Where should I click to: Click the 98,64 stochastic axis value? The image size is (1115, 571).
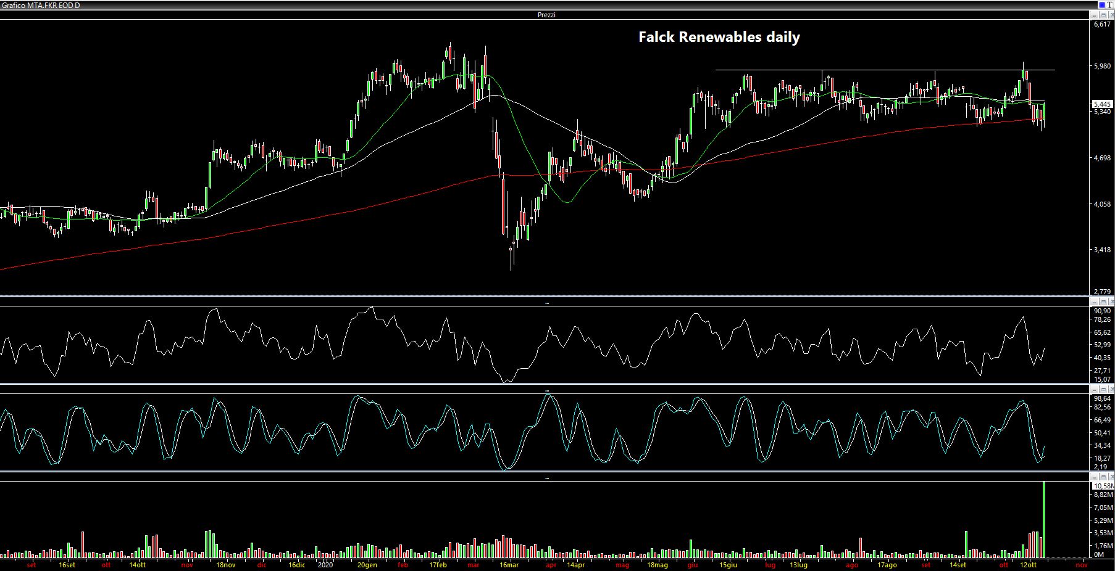1101,399
